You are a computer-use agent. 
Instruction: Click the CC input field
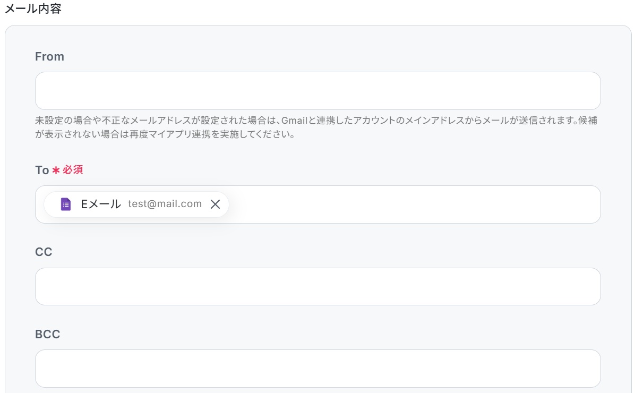pyautogui.click(x=317, y=286)
